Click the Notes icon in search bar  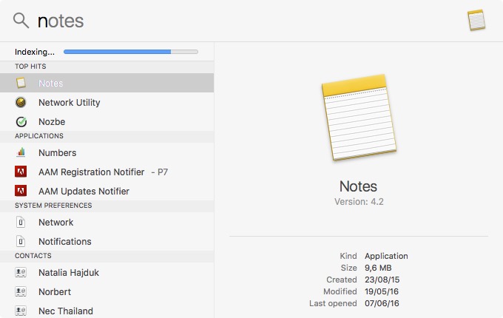[476, 20]
